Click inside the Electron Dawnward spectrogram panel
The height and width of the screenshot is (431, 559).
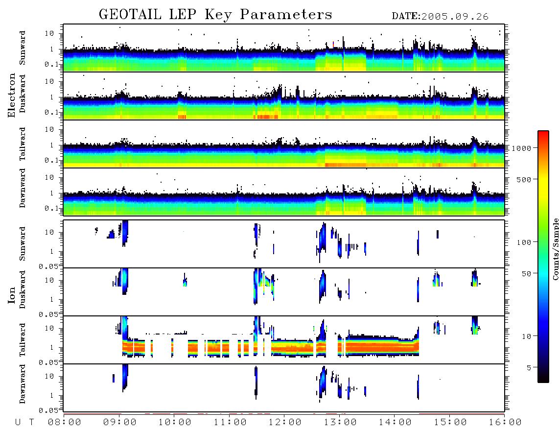284,192
